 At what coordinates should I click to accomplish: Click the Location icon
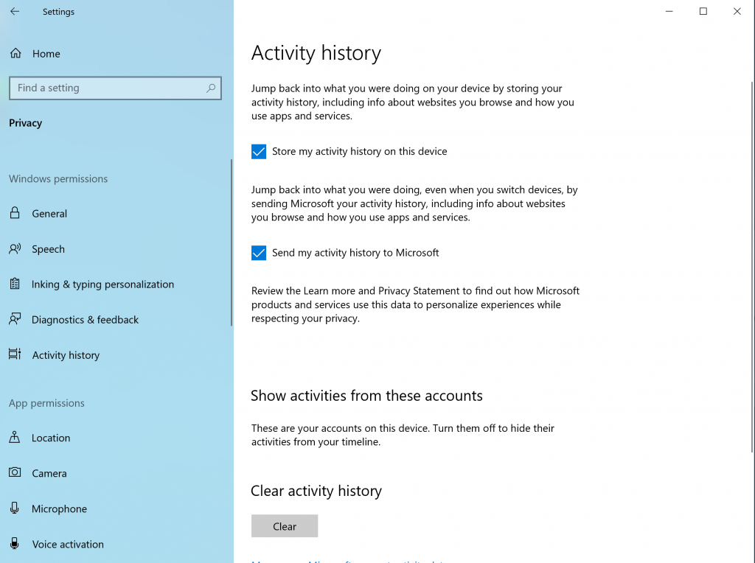15,438
